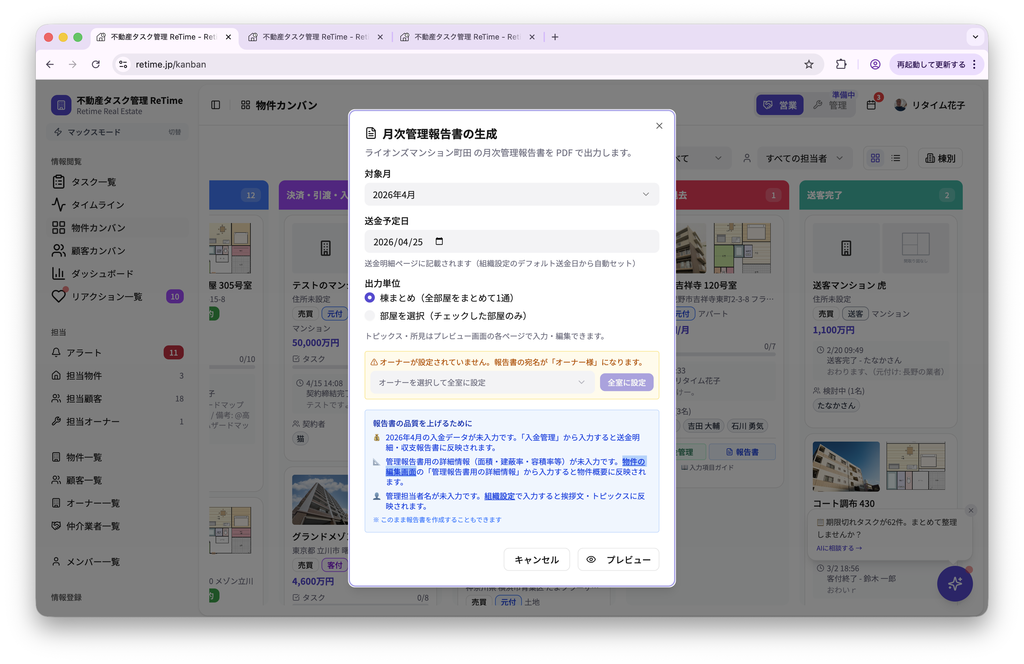Open リタイム花子 user menu
Viewport: 1024px width, 664px height.
tap(929, 105)
